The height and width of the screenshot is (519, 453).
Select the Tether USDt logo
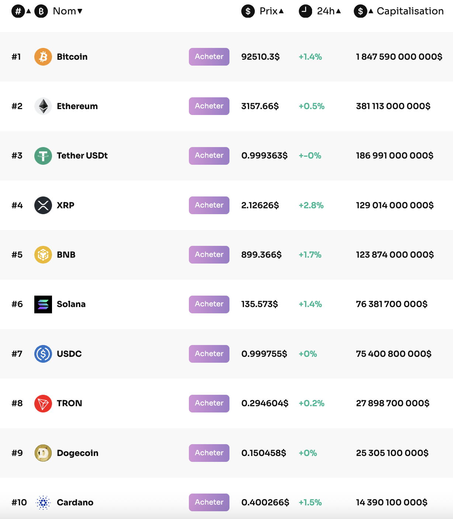(43, 156)
